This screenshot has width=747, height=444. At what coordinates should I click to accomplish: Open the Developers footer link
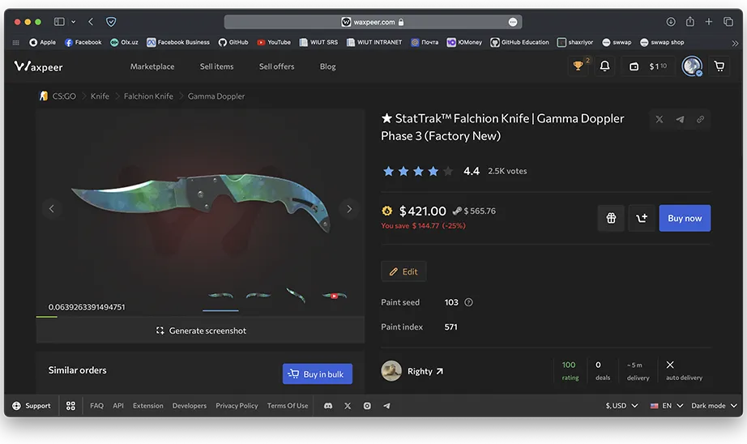pos(190,406)
